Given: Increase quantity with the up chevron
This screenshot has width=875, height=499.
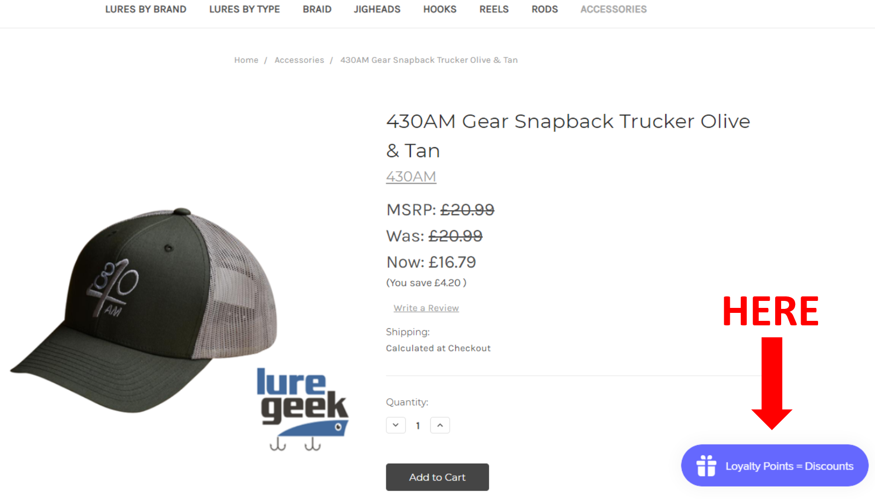Looking at the screenshot, I should (440, 425).
